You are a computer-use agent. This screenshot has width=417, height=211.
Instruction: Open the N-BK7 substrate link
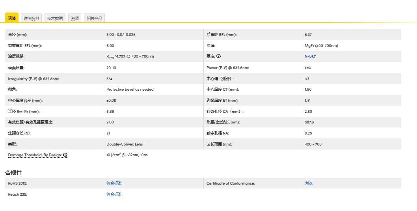tap(310, 56)
